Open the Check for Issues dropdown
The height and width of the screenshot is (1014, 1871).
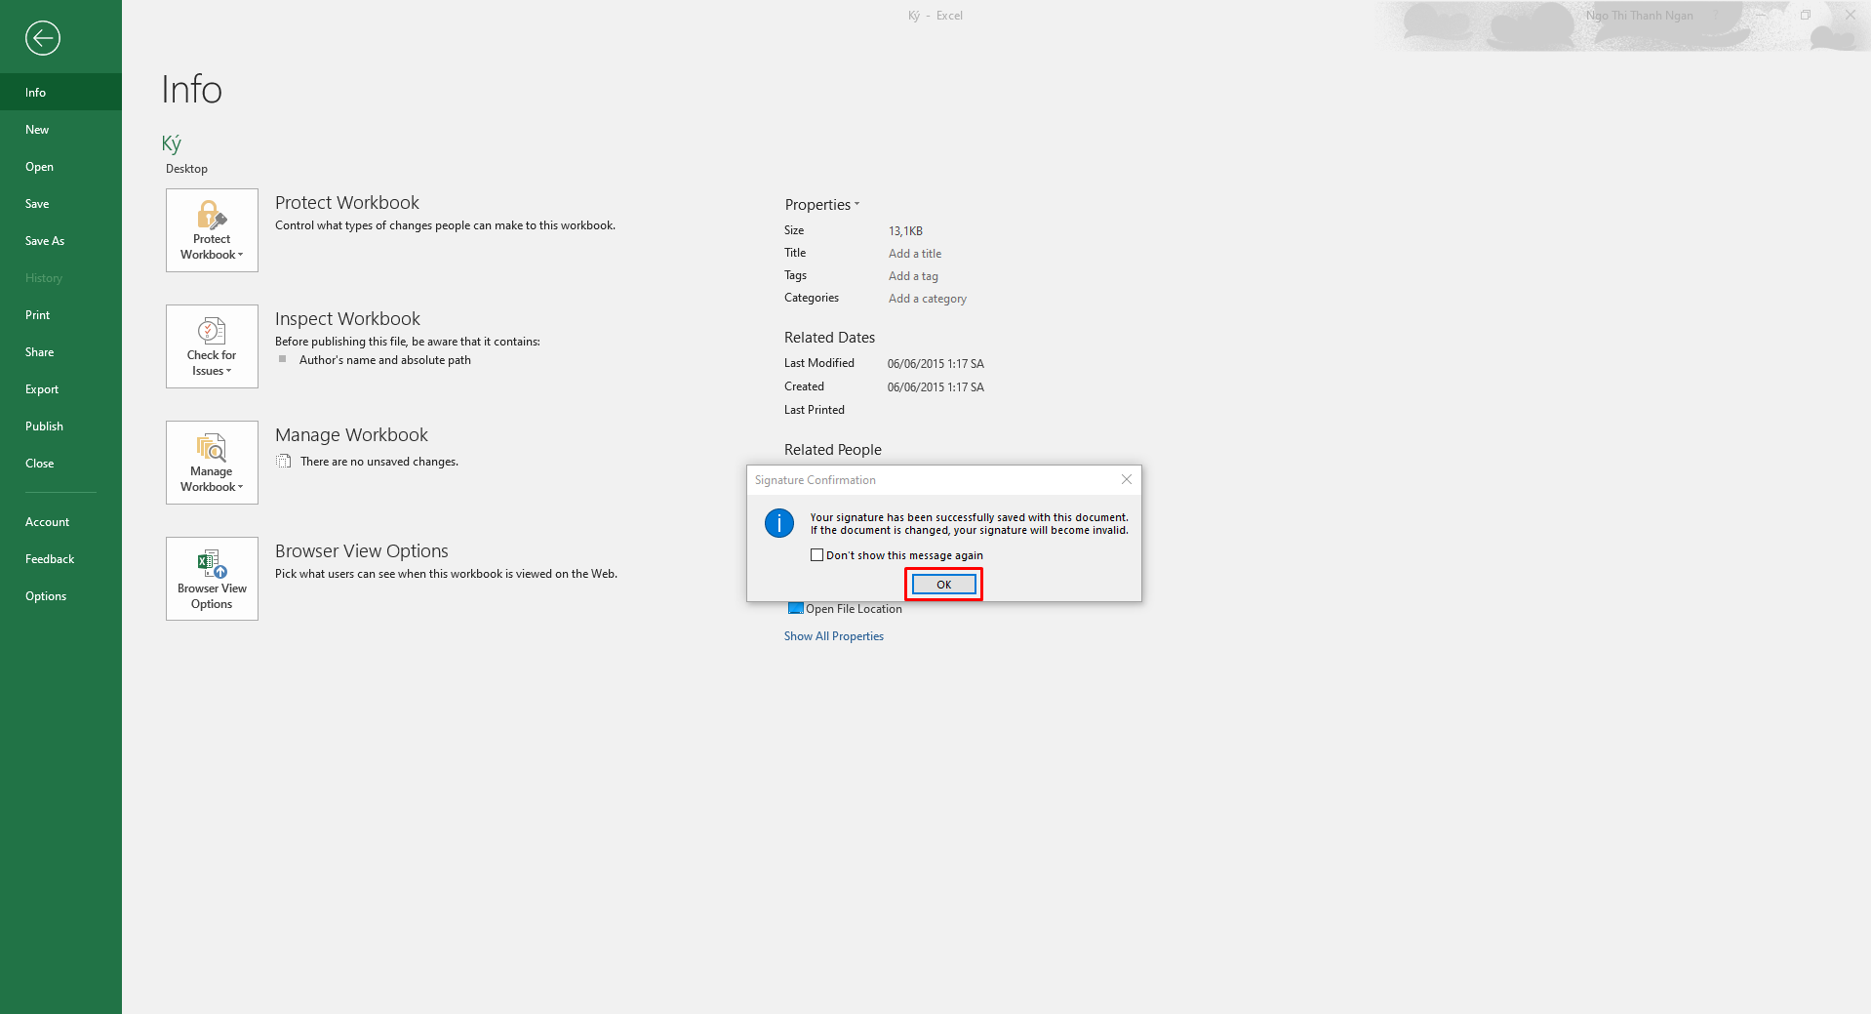tap(212, 346)
